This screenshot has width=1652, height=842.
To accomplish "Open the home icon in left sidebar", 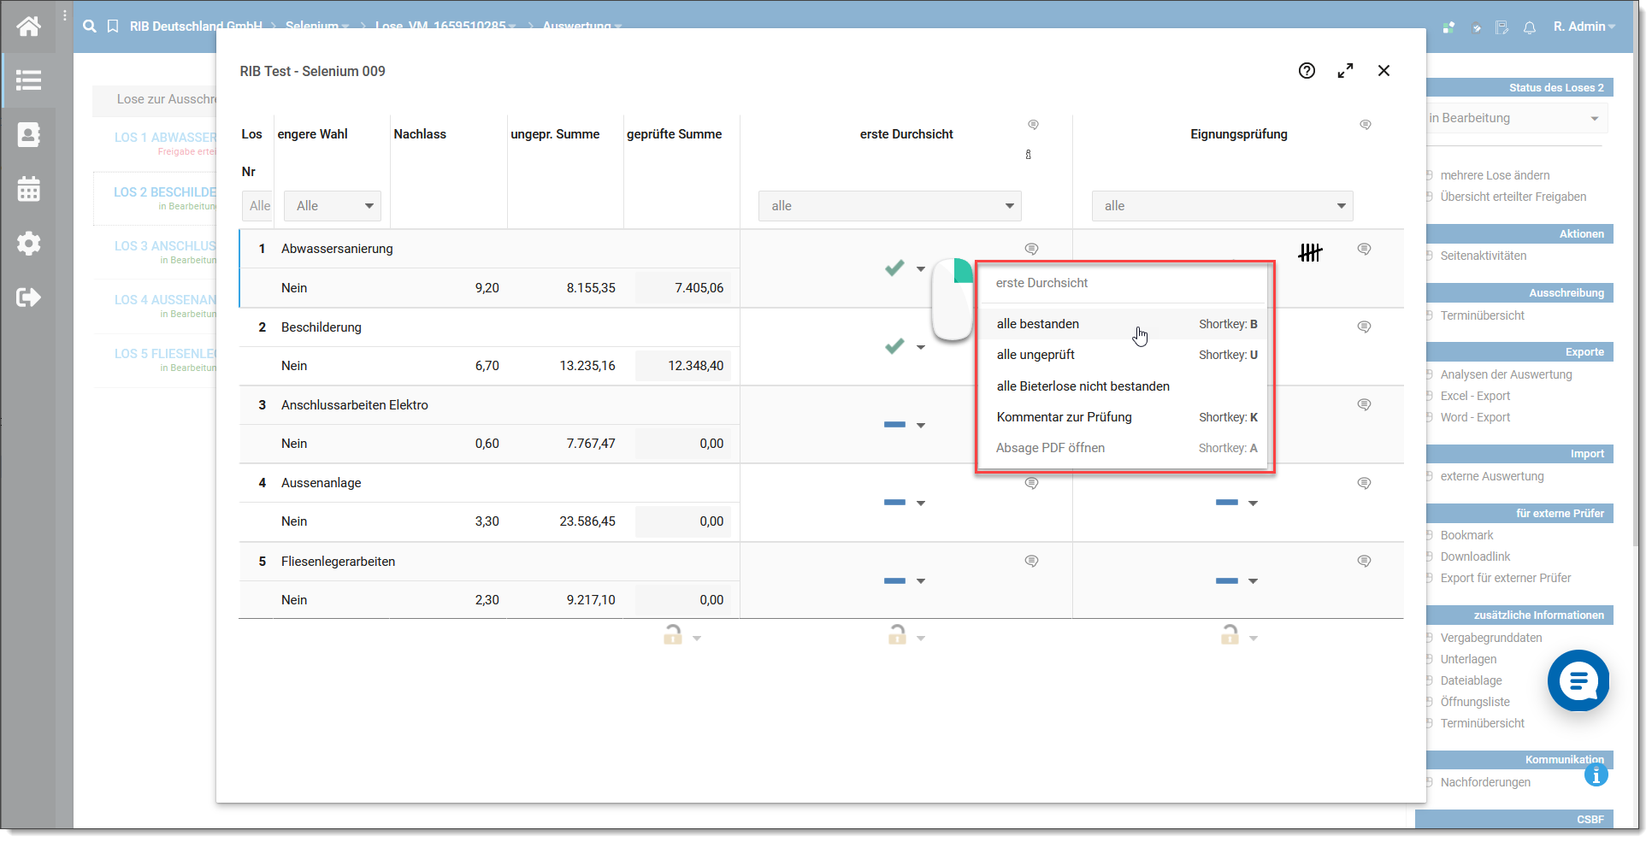I will click(x=28, y=26).
